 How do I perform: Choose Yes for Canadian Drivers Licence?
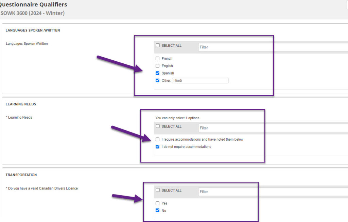pyautogui.click(x=157, y=203)
